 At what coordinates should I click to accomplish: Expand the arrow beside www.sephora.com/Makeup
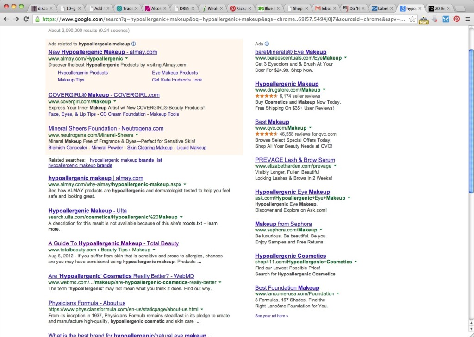pyautogui.click(x=321, y=230)
